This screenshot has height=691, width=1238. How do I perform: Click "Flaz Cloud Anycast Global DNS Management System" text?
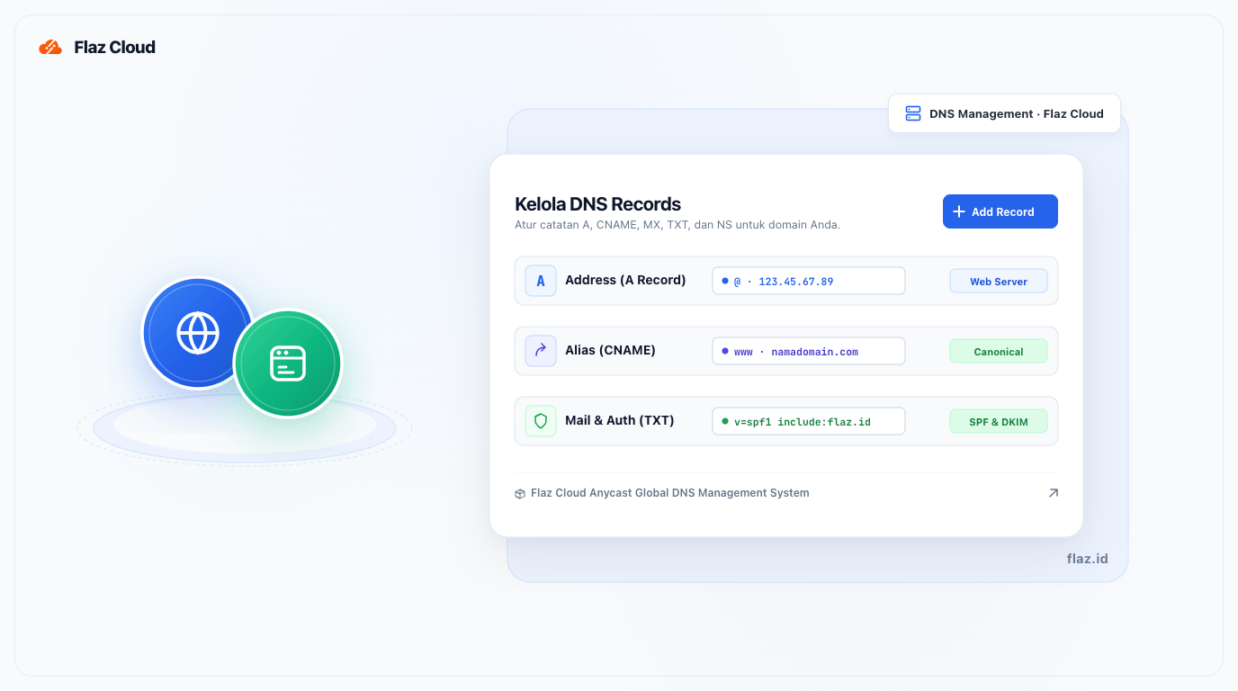(670, 493)
